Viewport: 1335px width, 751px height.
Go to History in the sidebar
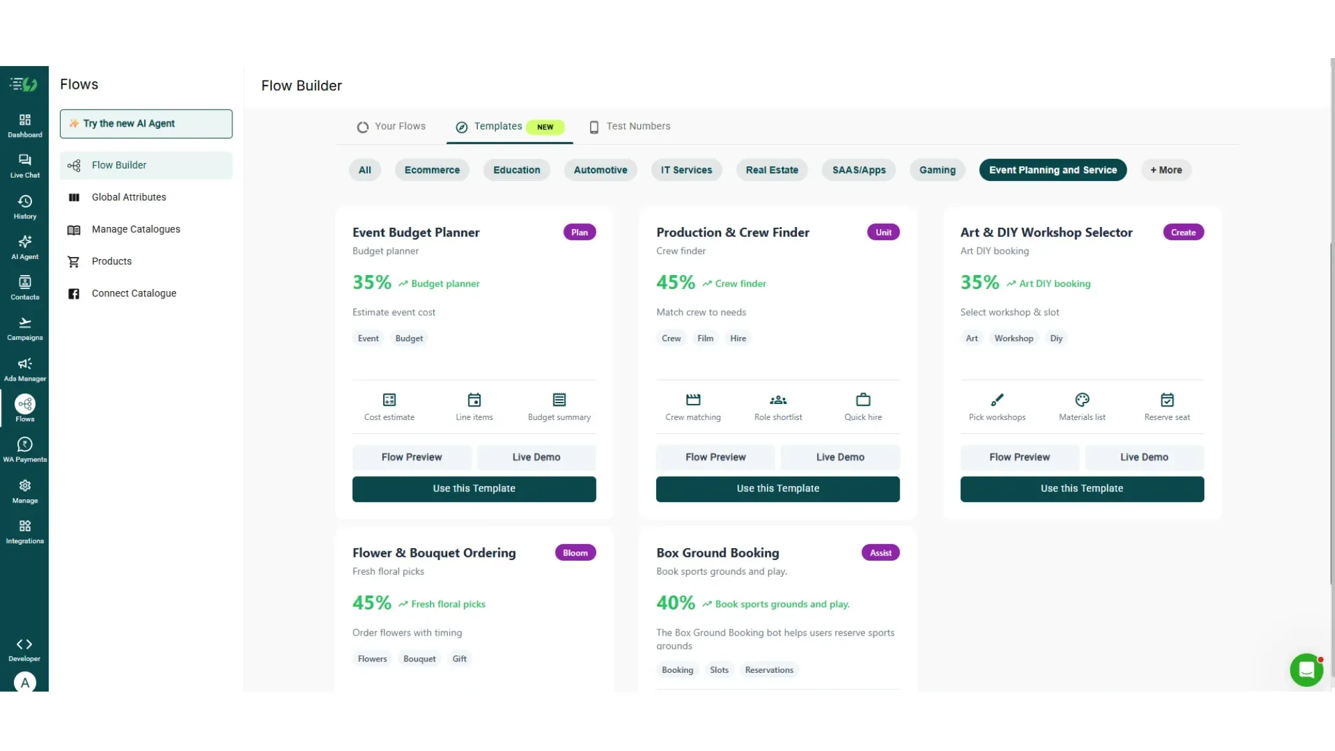click(25, 207)
